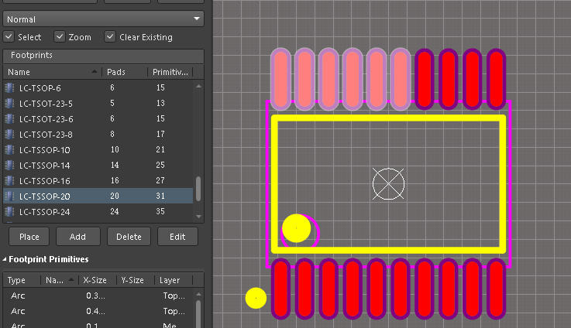Click the footprint origin crosshair marker

(x=388, y=183)
